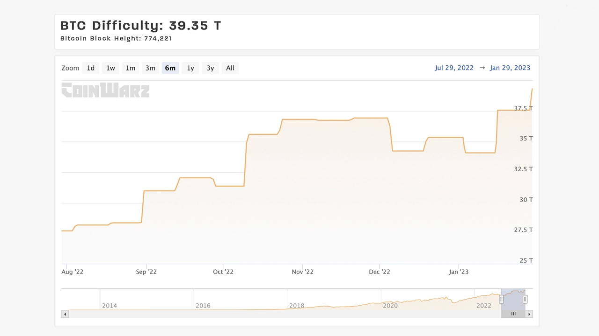The width and height of the screenshot is (599, 336).
Task: Click the active 6m zoom button
Action: click(170, 68)
